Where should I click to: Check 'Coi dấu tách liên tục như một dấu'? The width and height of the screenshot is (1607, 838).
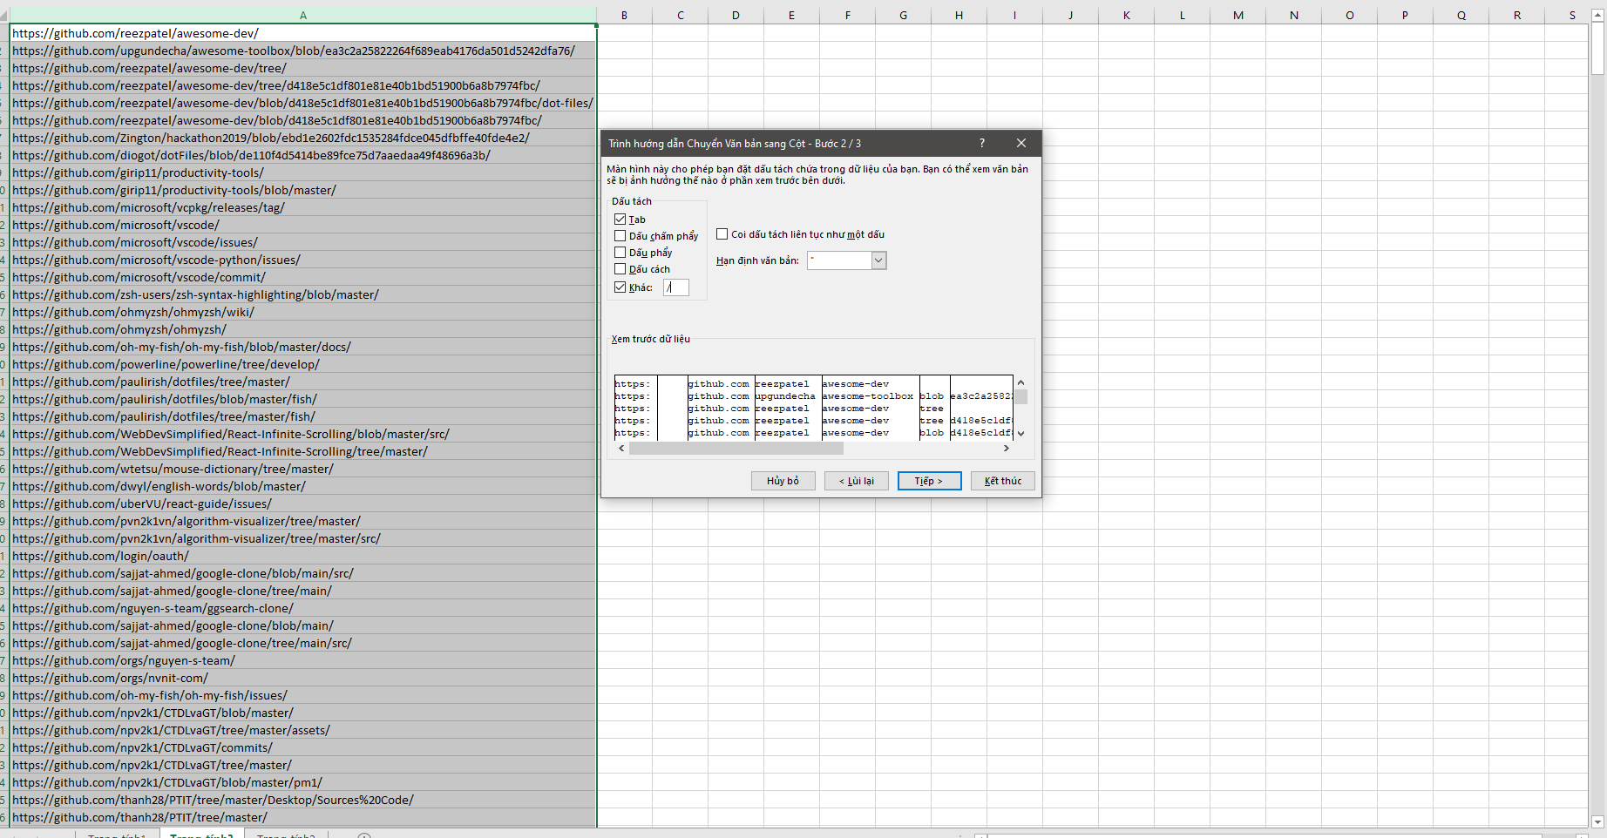pyautogui.click(x=722, y=234)
